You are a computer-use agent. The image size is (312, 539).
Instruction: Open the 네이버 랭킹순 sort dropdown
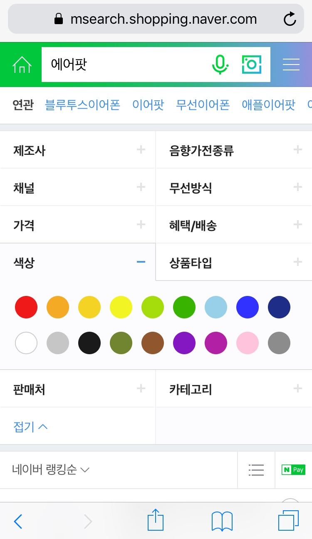click(x=51, y=470)
